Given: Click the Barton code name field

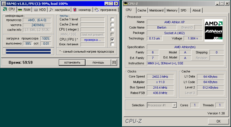Looking at the screenshot, I should click(x=162, y=27).
